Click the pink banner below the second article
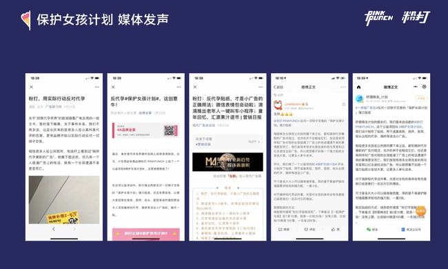The image size is (448, 269). coord(146,233)
